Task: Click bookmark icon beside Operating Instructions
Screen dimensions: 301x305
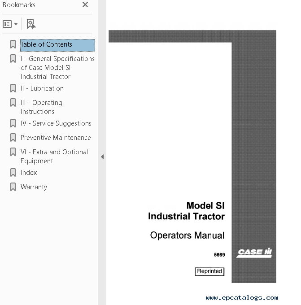Action: (x=13, y=103)
